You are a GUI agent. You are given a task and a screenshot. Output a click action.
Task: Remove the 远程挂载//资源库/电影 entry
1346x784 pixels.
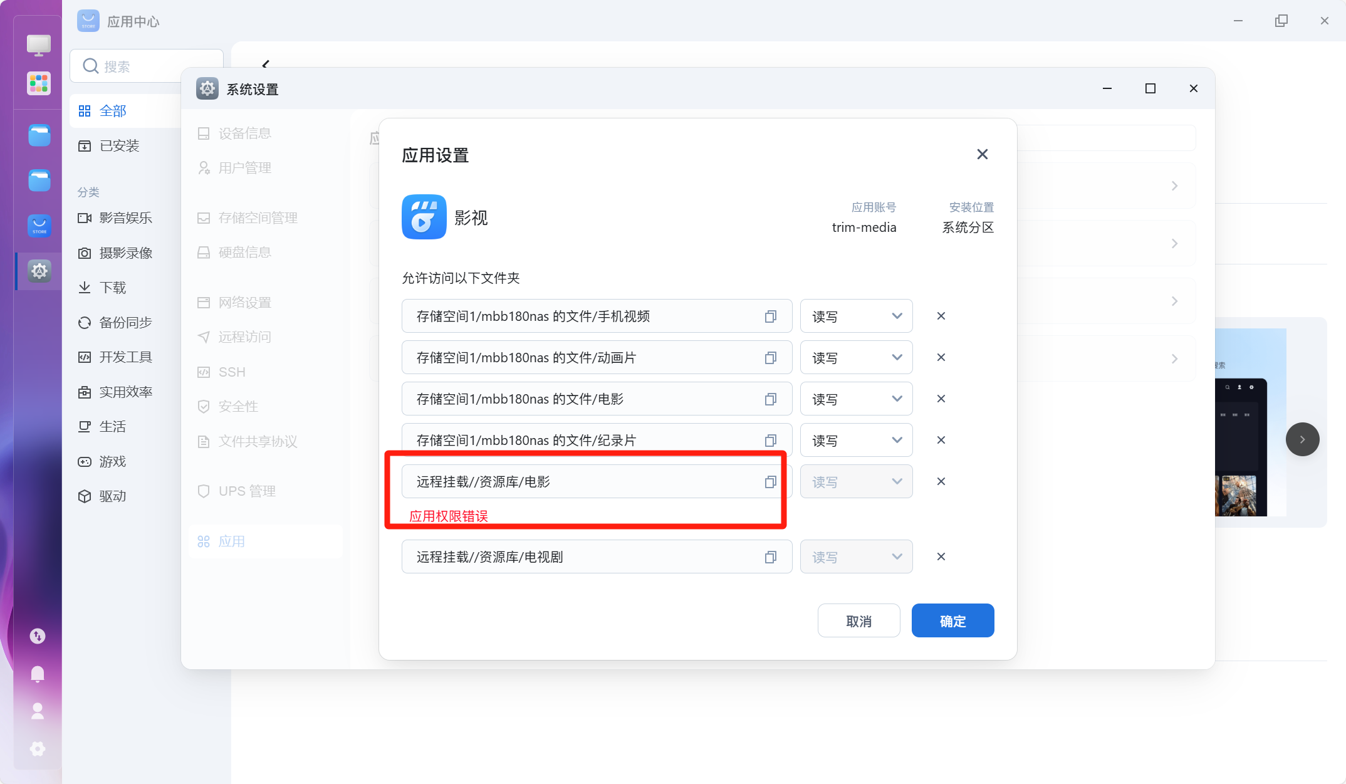941,481
